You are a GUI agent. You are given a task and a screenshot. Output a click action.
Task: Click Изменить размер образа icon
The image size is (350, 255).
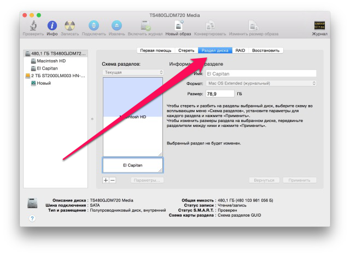[254, 26]
